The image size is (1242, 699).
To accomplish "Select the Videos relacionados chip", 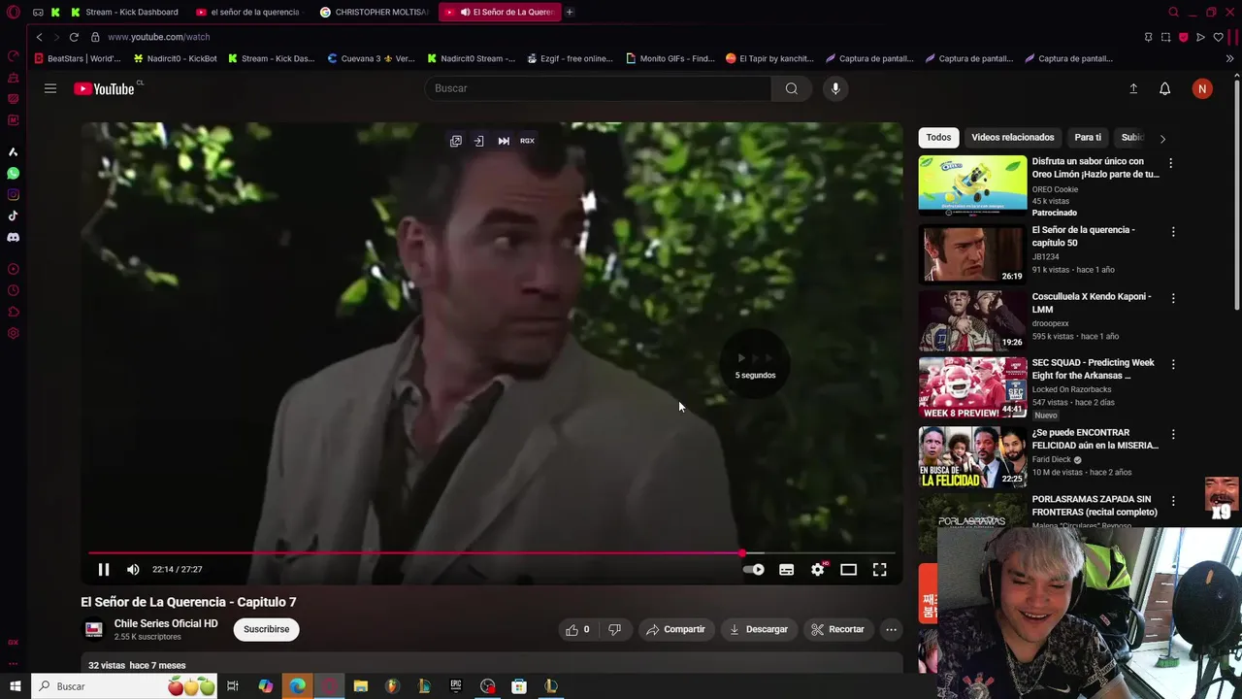I will click(x=1013, y=137).
